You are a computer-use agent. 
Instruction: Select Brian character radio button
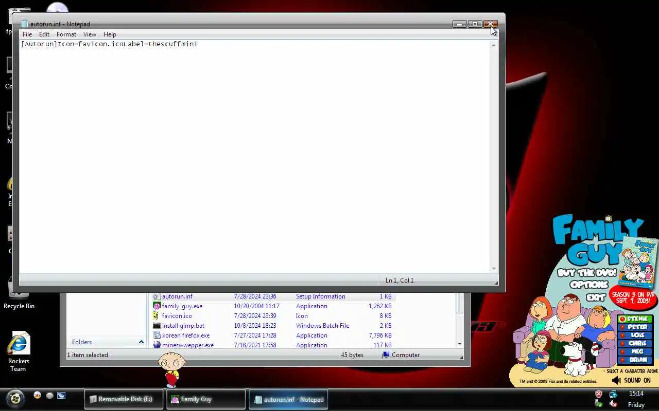tap(622, 360)
